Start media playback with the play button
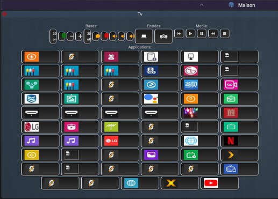The image size is (278, 199). (x=190, y=33)
